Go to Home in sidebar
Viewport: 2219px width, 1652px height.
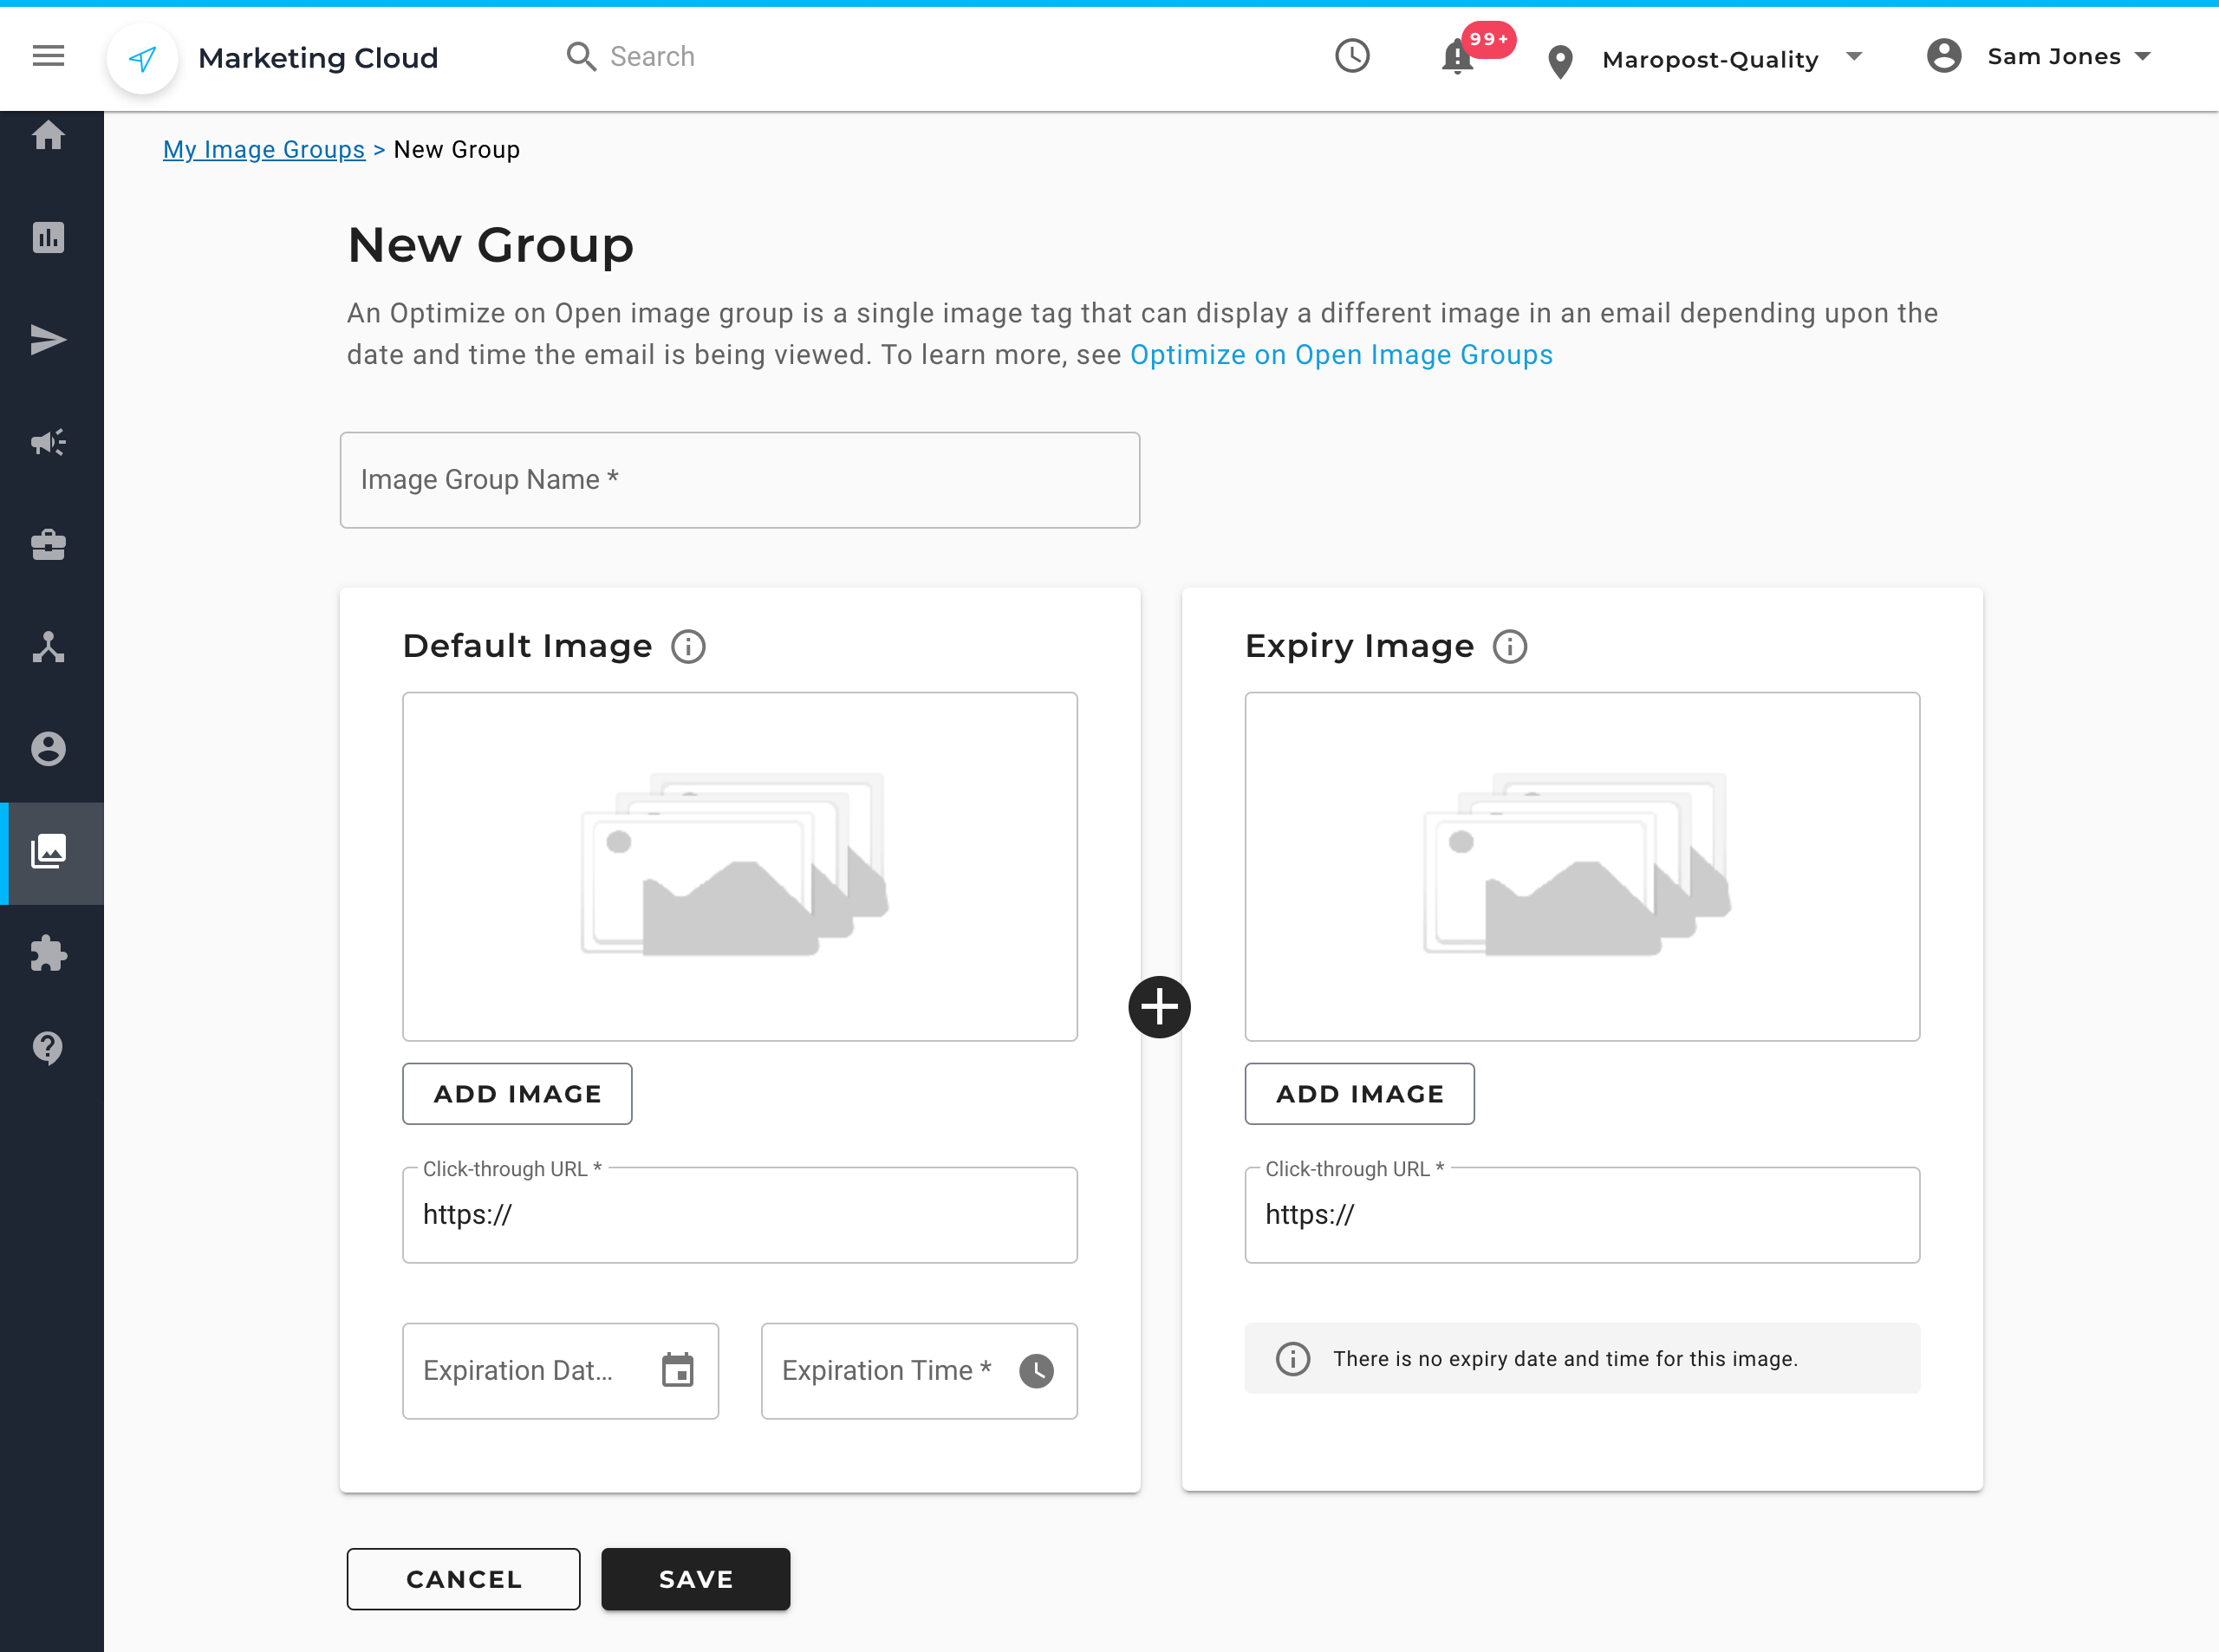(x=48, y=135)
